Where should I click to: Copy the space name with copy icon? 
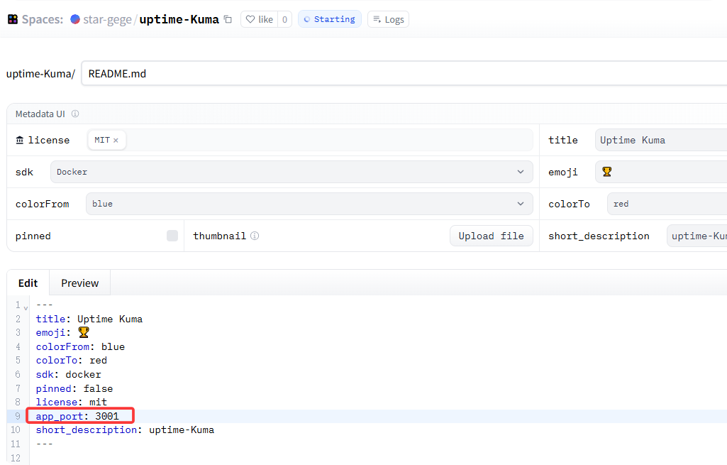point(228,19)
